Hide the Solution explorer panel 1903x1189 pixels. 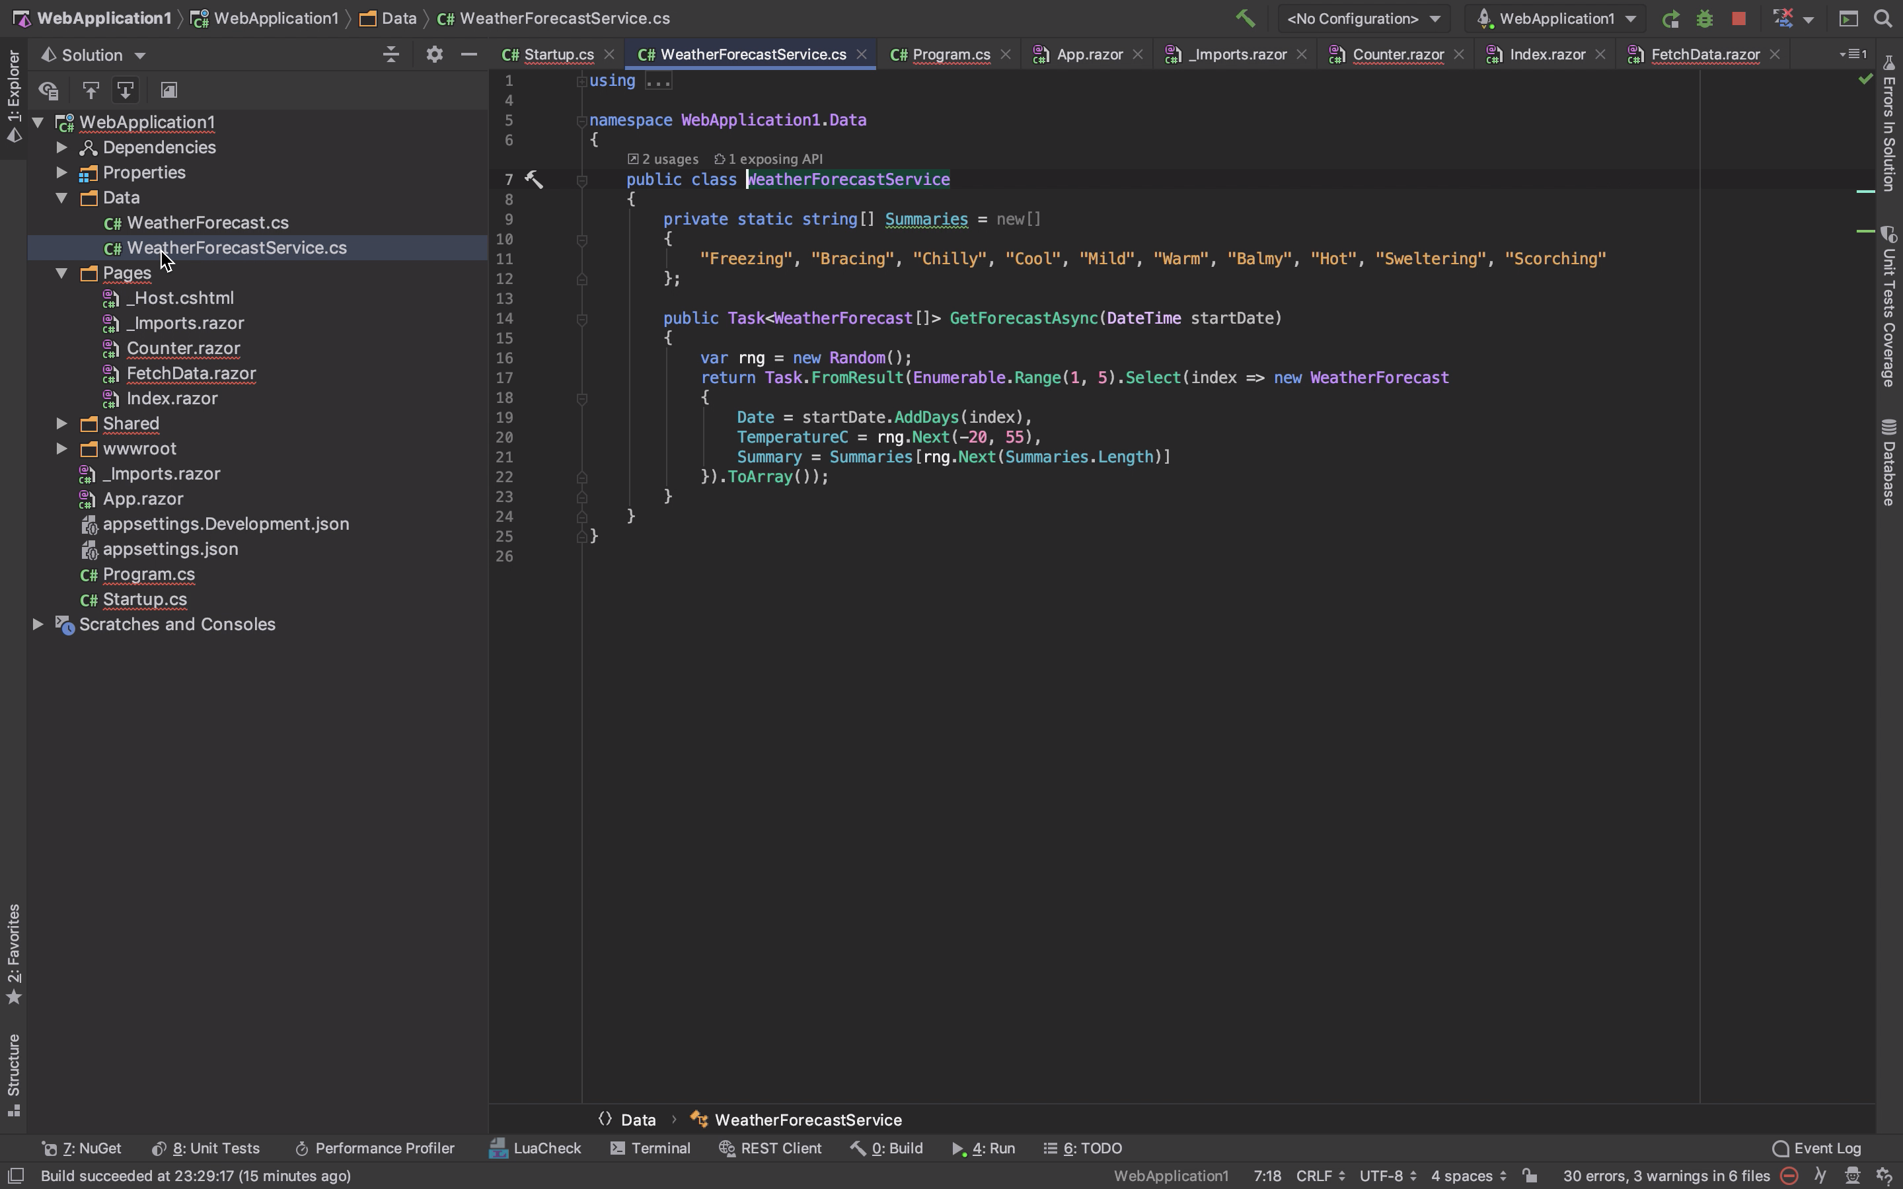click(x=468, y=54)
